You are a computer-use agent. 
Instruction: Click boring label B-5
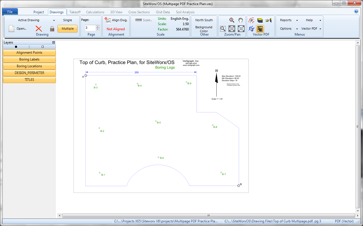point(159,123)
